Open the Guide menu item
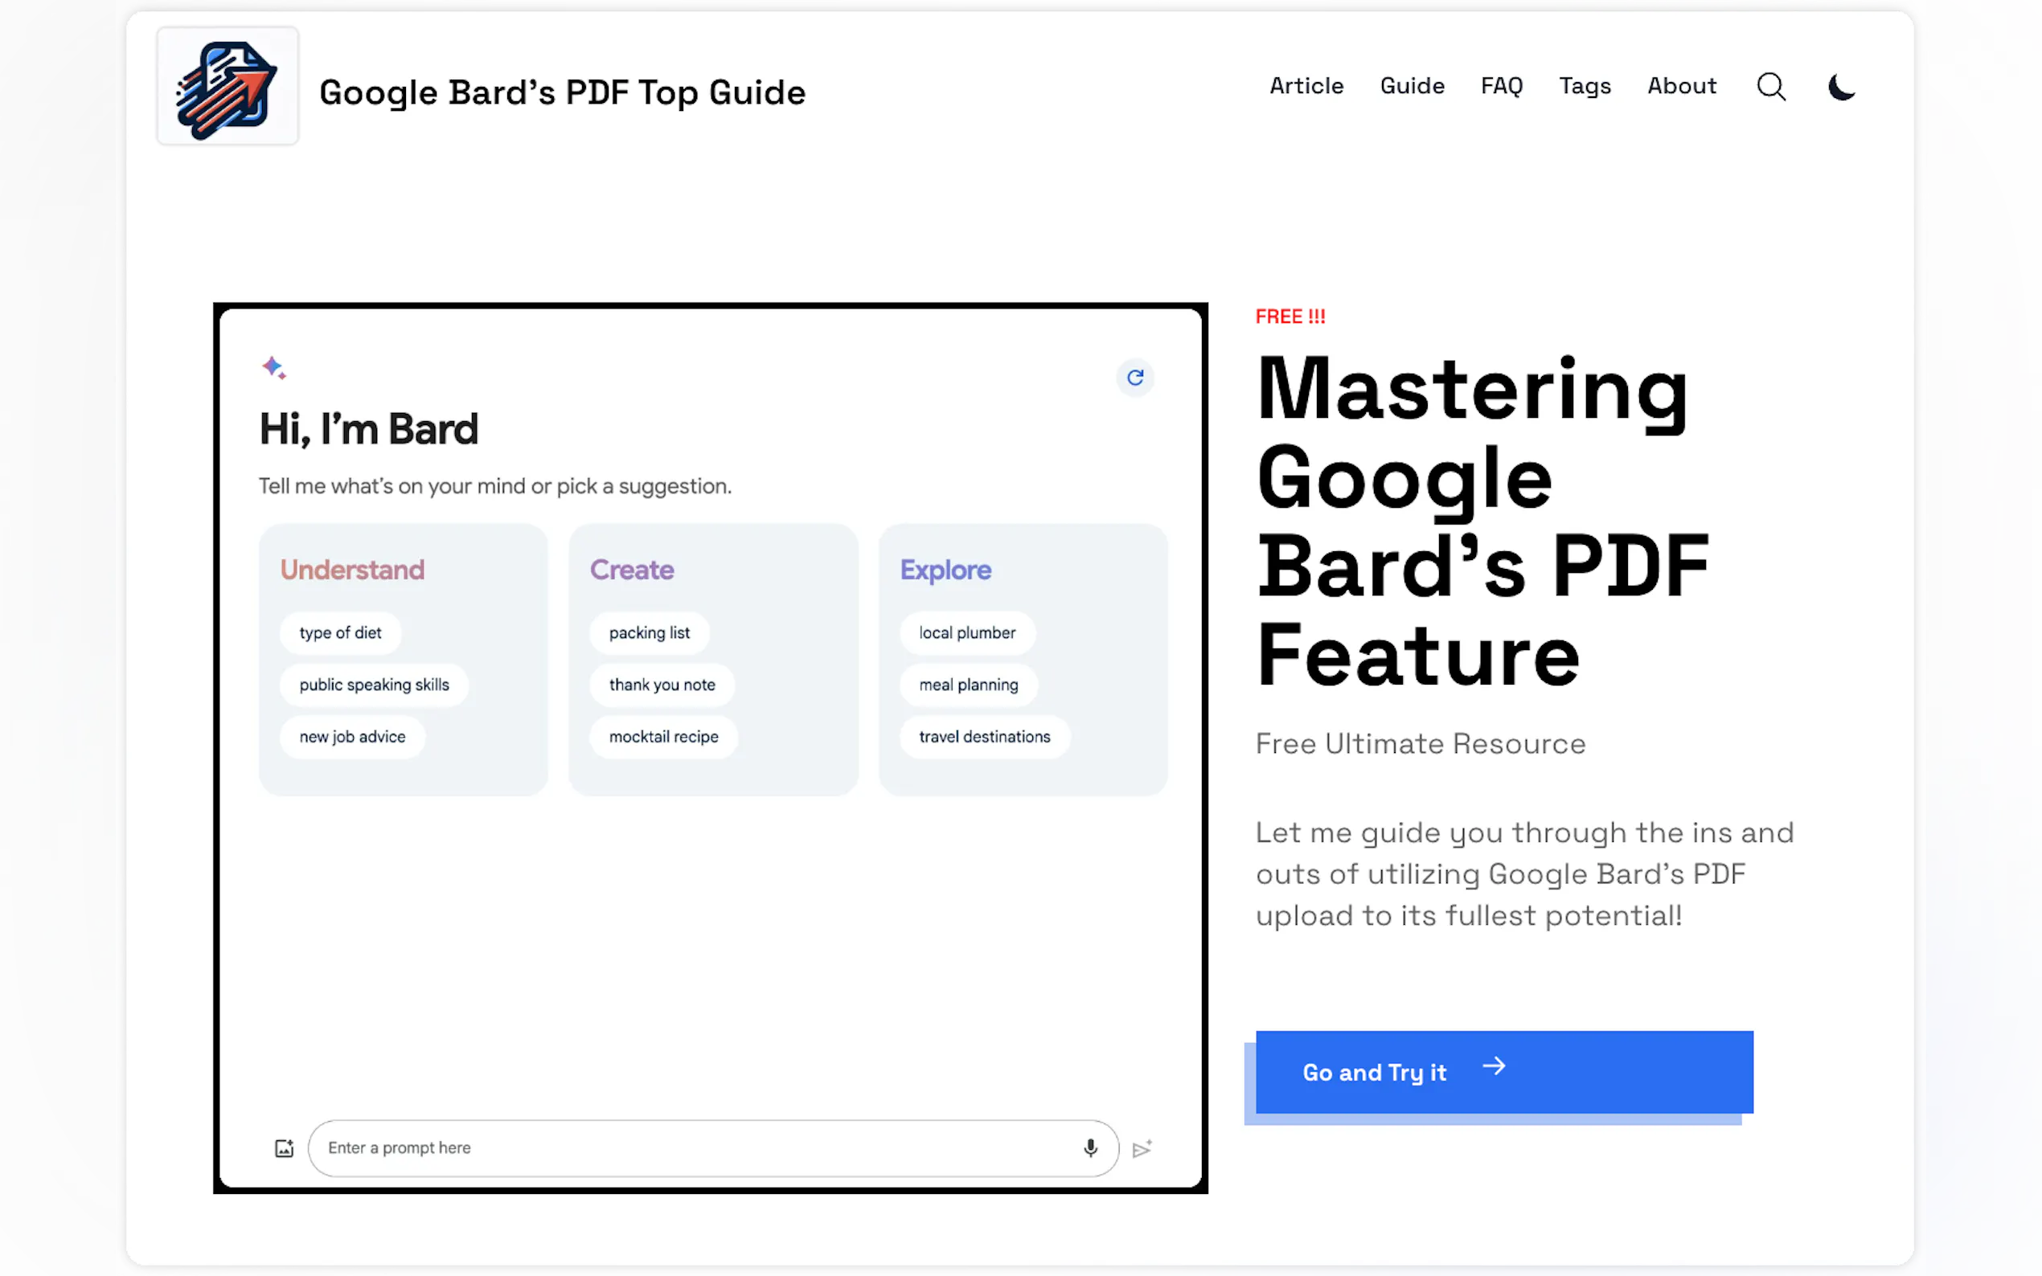The height and width of the screenshot is (1276, 2042). [x=1412, y=86]
